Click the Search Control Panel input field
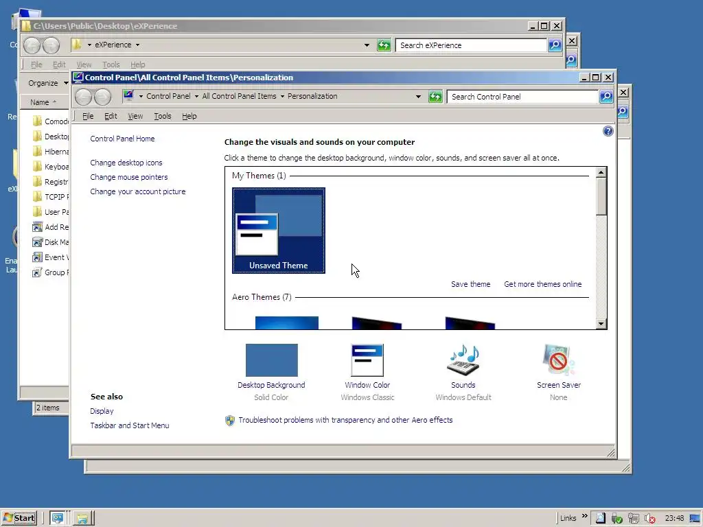 coord(522,97)
